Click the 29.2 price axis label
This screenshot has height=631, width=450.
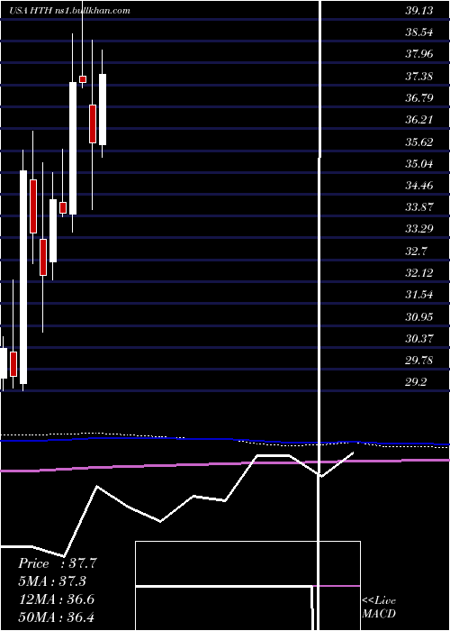coord(416,382)
